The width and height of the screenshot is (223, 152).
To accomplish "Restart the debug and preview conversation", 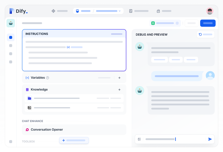I will [206, 34].
